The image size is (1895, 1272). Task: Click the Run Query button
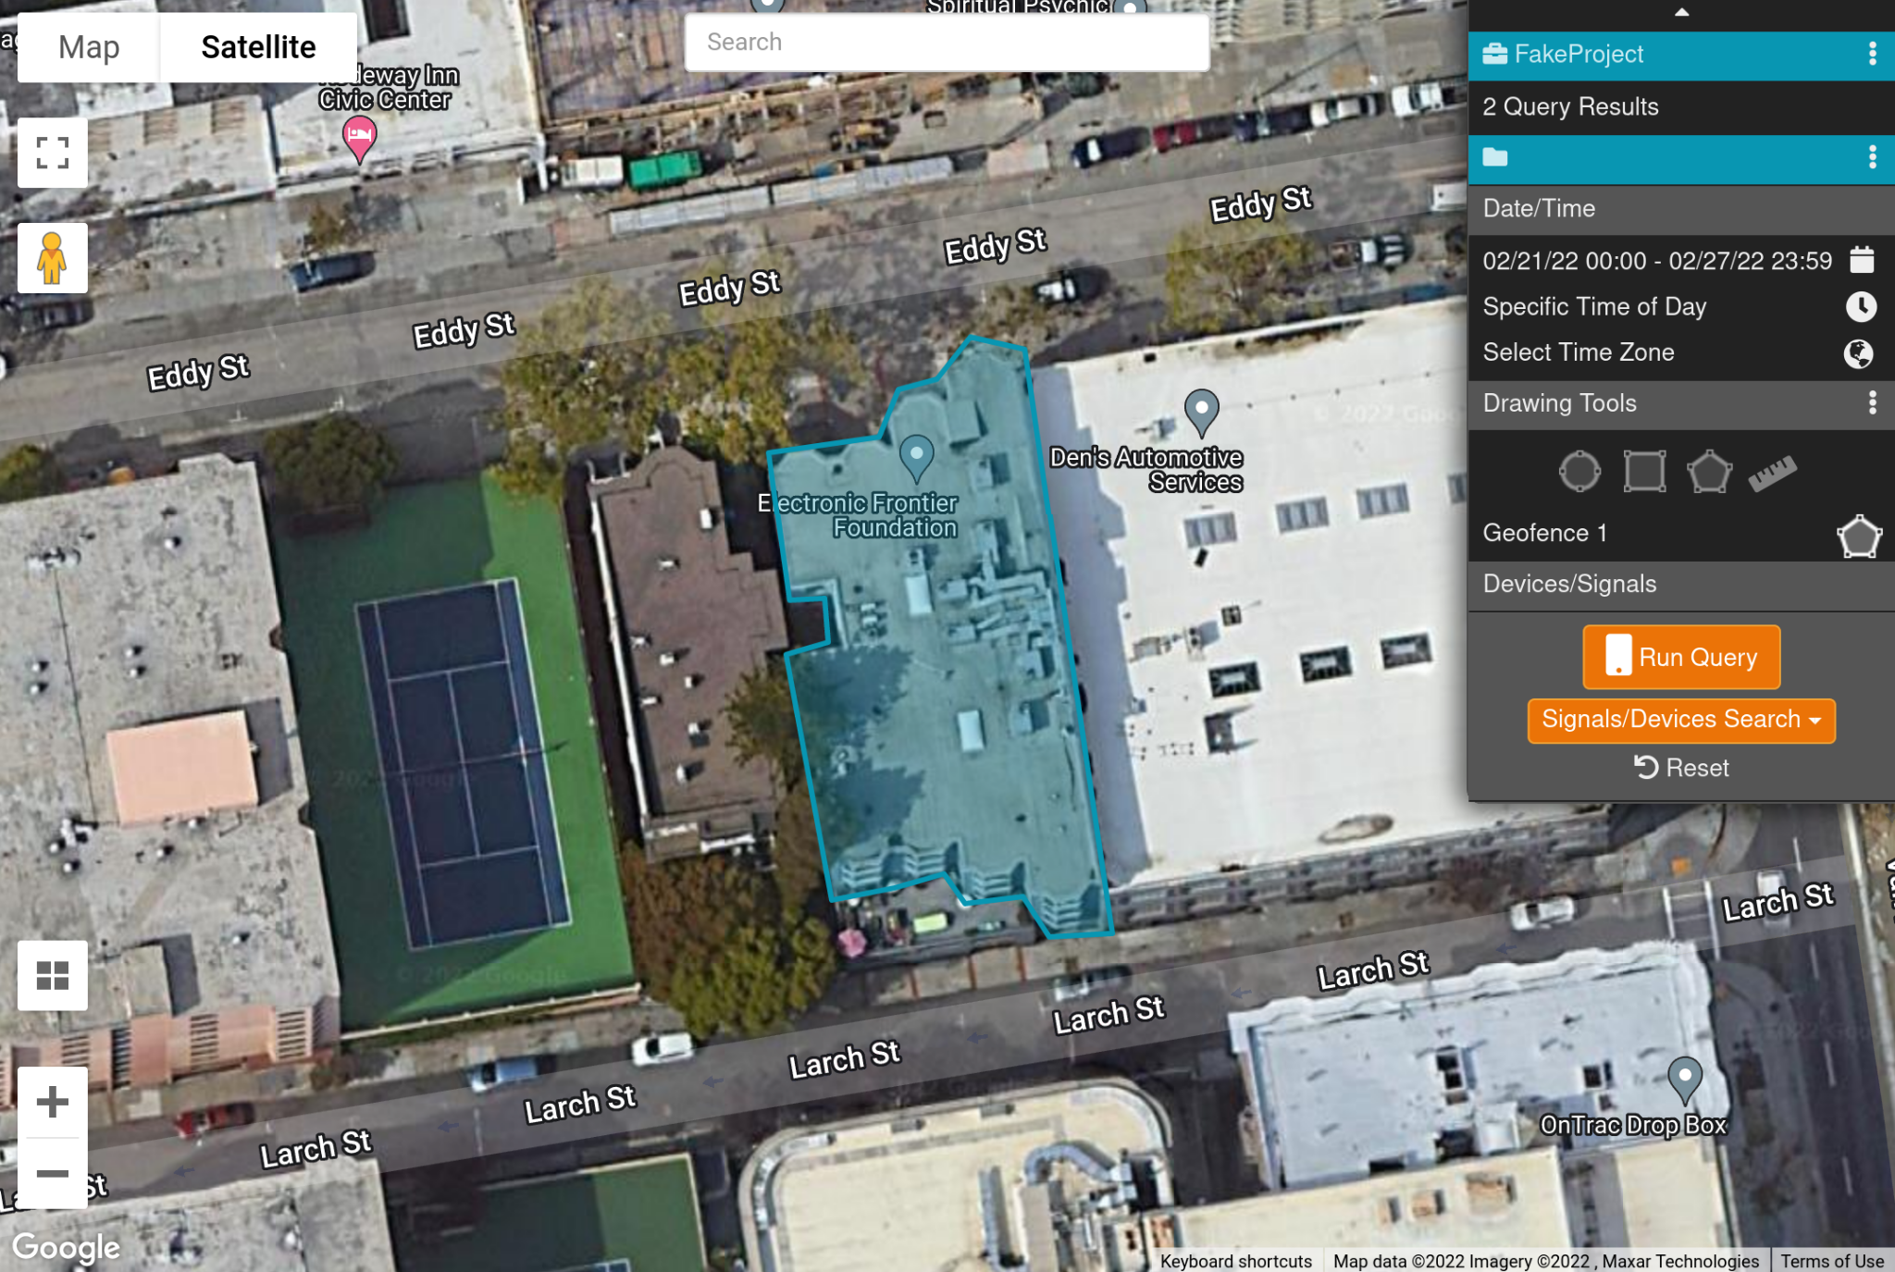1681,657
